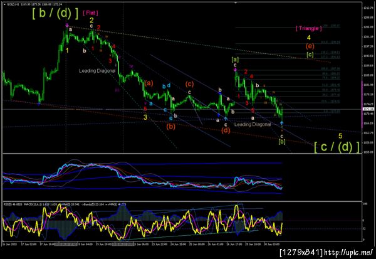Click the blue up arrow above orange (d)
Viewport: 376px width, 259px height.
226,119
